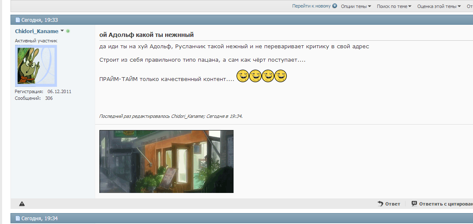Click the Регистрация: 06.12.2011 text
The width and height of the screenshot is (473, 224).
pyautogui.click(x=43, y=91)
